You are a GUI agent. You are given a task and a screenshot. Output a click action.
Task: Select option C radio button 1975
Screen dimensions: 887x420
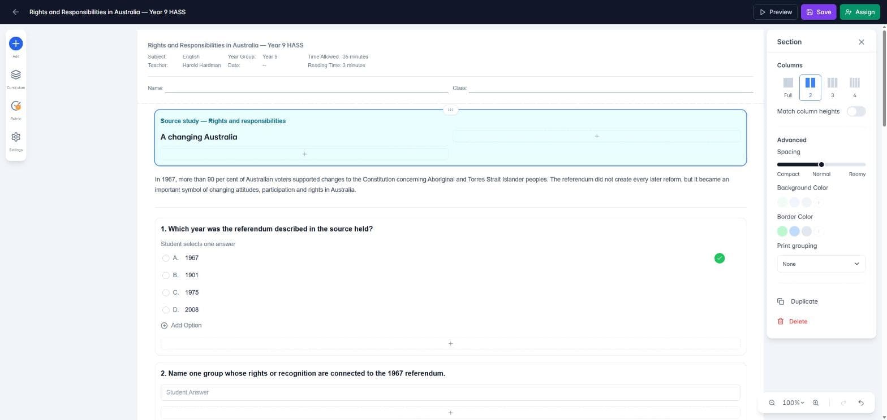(166, 292)
